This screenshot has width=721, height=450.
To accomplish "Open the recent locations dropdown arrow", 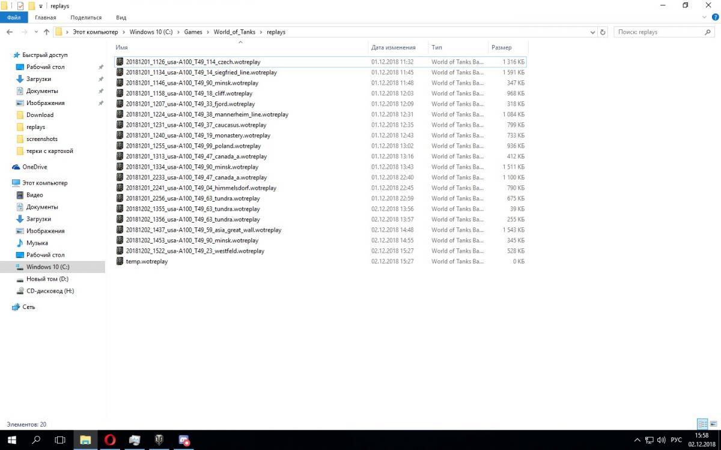I will click(x=36, y=32).
